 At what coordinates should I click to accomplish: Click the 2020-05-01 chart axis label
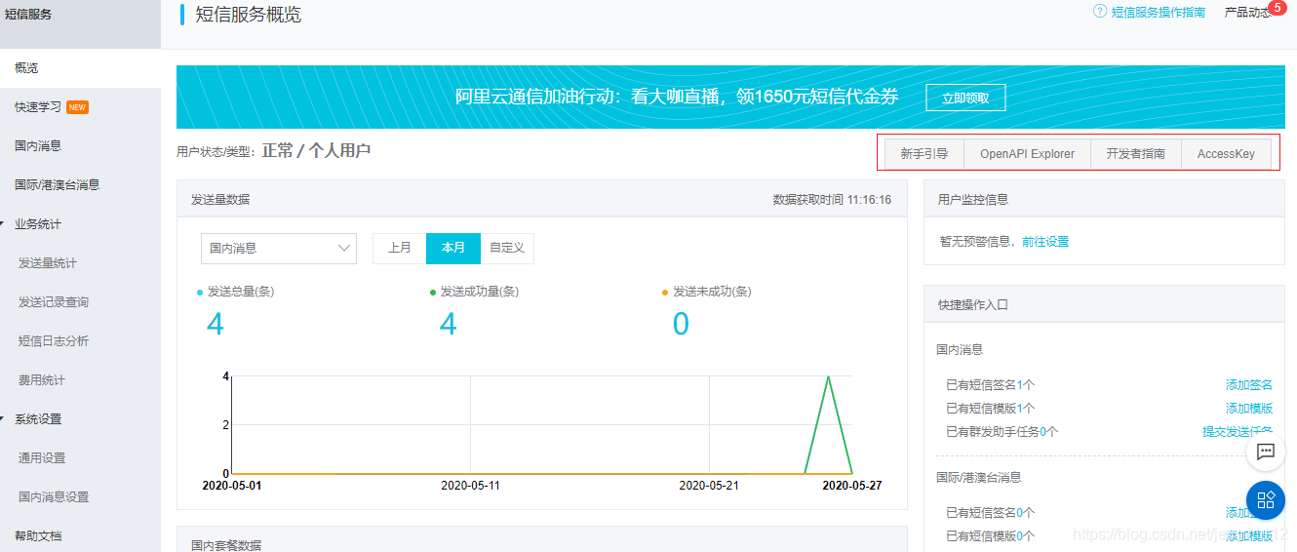coord(232,485)
